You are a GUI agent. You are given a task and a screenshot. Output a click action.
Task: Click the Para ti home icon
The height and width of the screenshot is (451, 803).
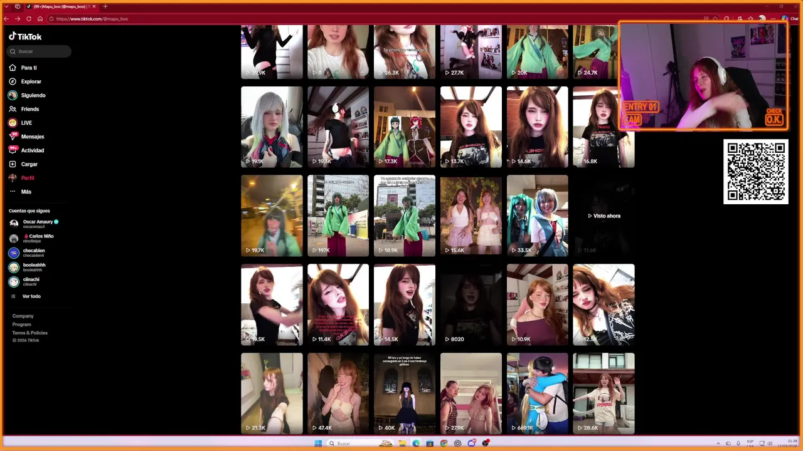(x=13, y=68)
